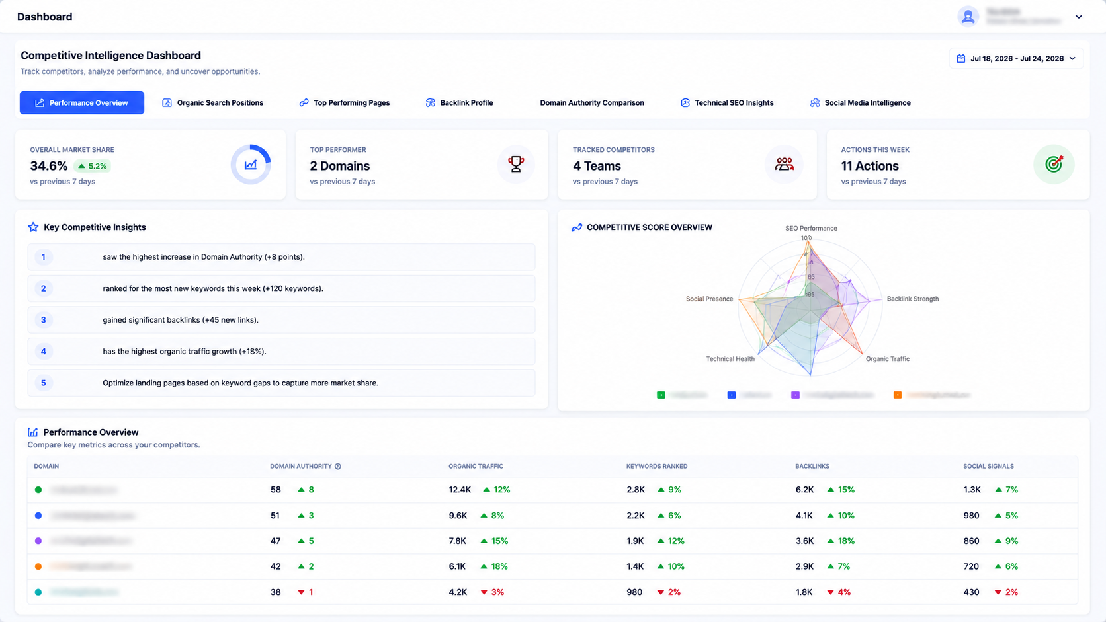Click the market share chart ring icon
This screenshot has width=1106, height=622.
(251, 165)
